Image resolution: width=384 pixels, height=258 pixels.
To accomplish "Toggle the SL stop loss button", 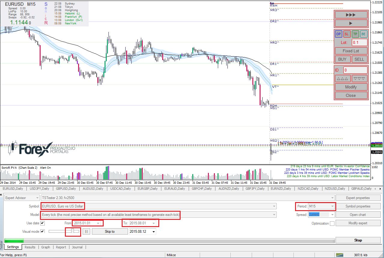I will point(347,34).
